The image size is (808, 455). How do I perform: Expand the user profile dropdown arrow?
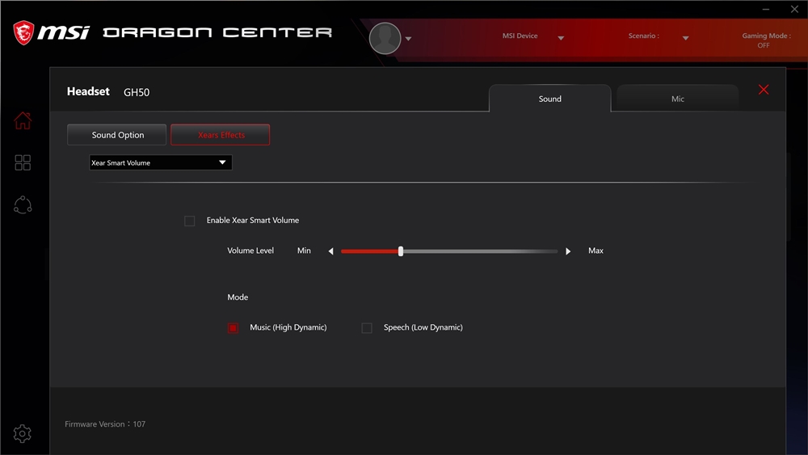pyautogui.click(x=408, y=39)
